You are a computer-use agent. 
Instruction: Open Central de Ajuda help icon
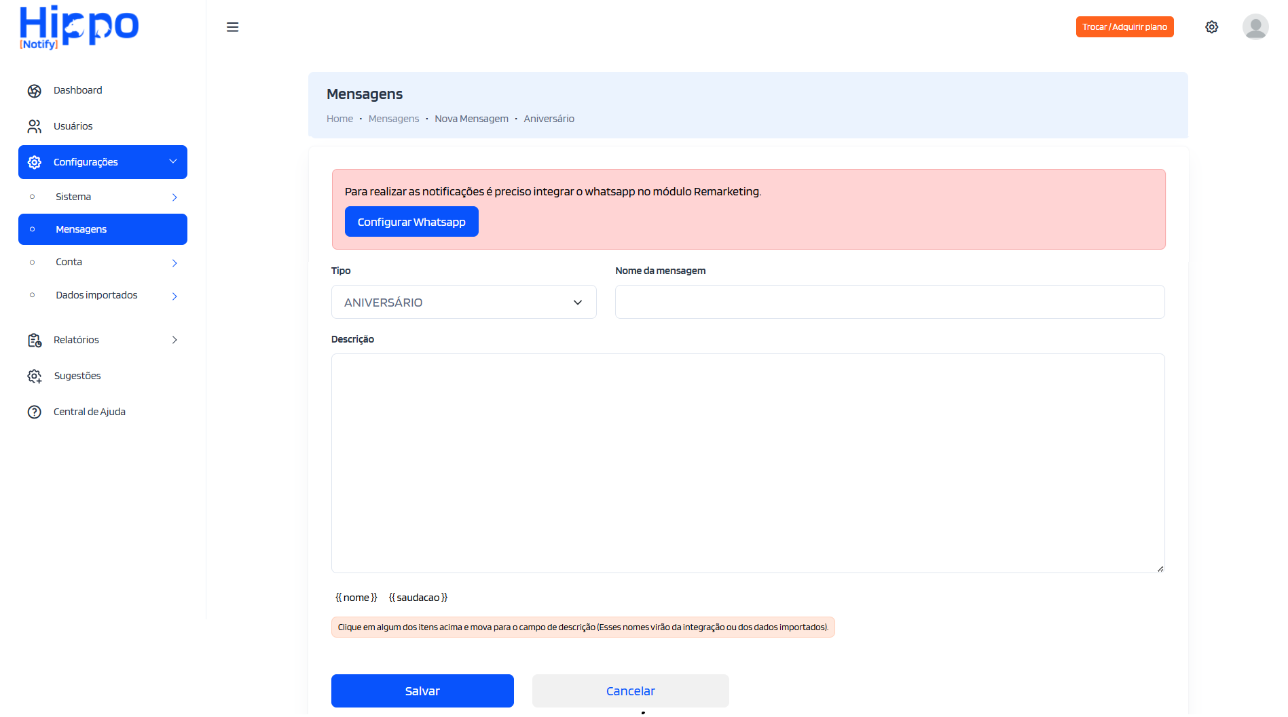(34, 412)
